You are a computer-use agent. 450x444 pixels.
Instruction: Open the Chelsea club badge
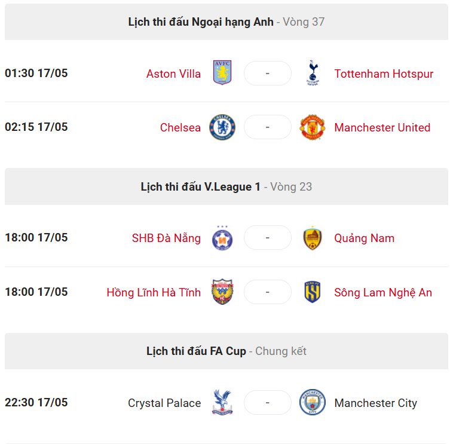(x=222, y=127)
